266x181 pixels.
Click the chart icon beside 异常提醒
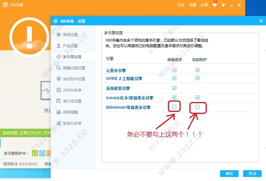coord(58,112)
